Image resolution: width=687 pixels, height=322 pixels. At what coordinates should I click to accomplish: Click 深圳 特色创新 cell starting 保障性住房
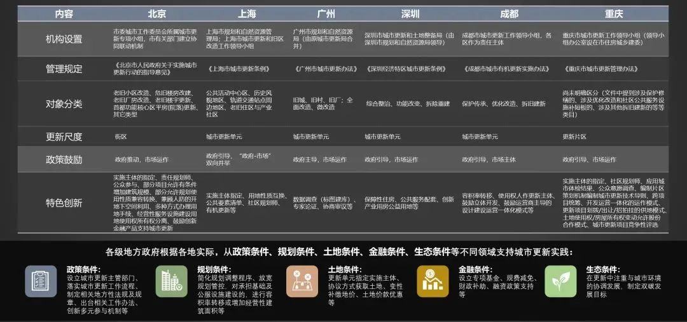[409, 203]
